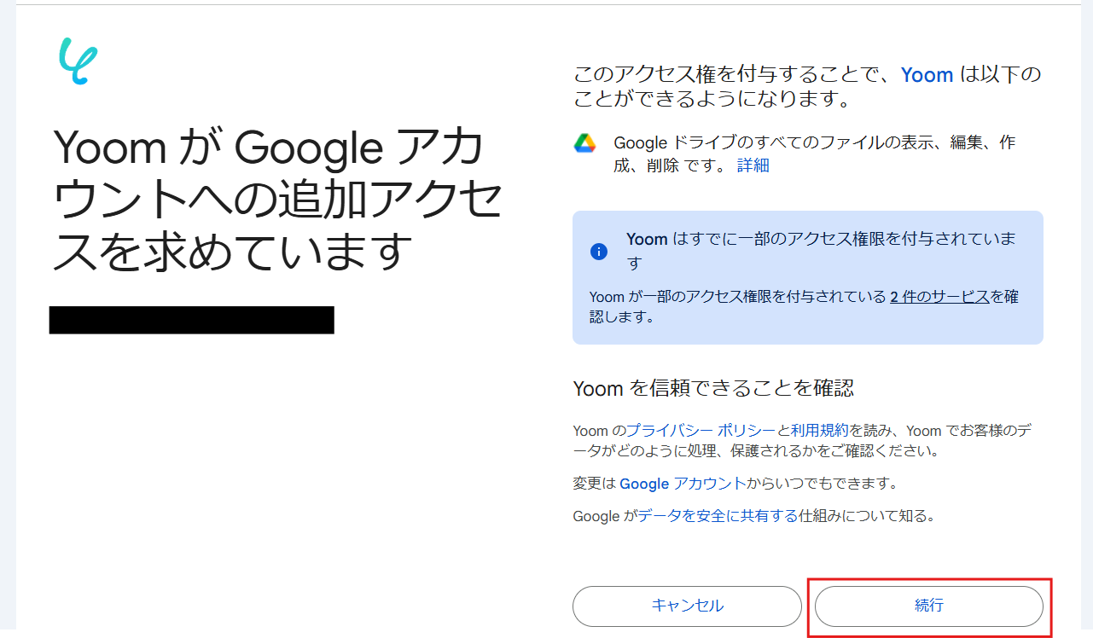Click the Google Drive icon

(x=584, y=143)
